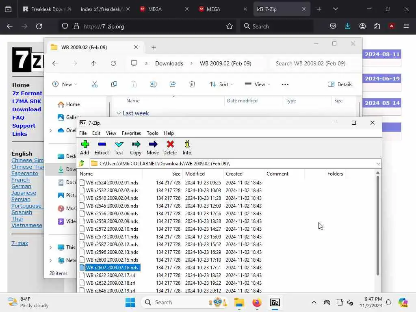Click Search WB 2009.02 field in Explorer

point(313,63)
